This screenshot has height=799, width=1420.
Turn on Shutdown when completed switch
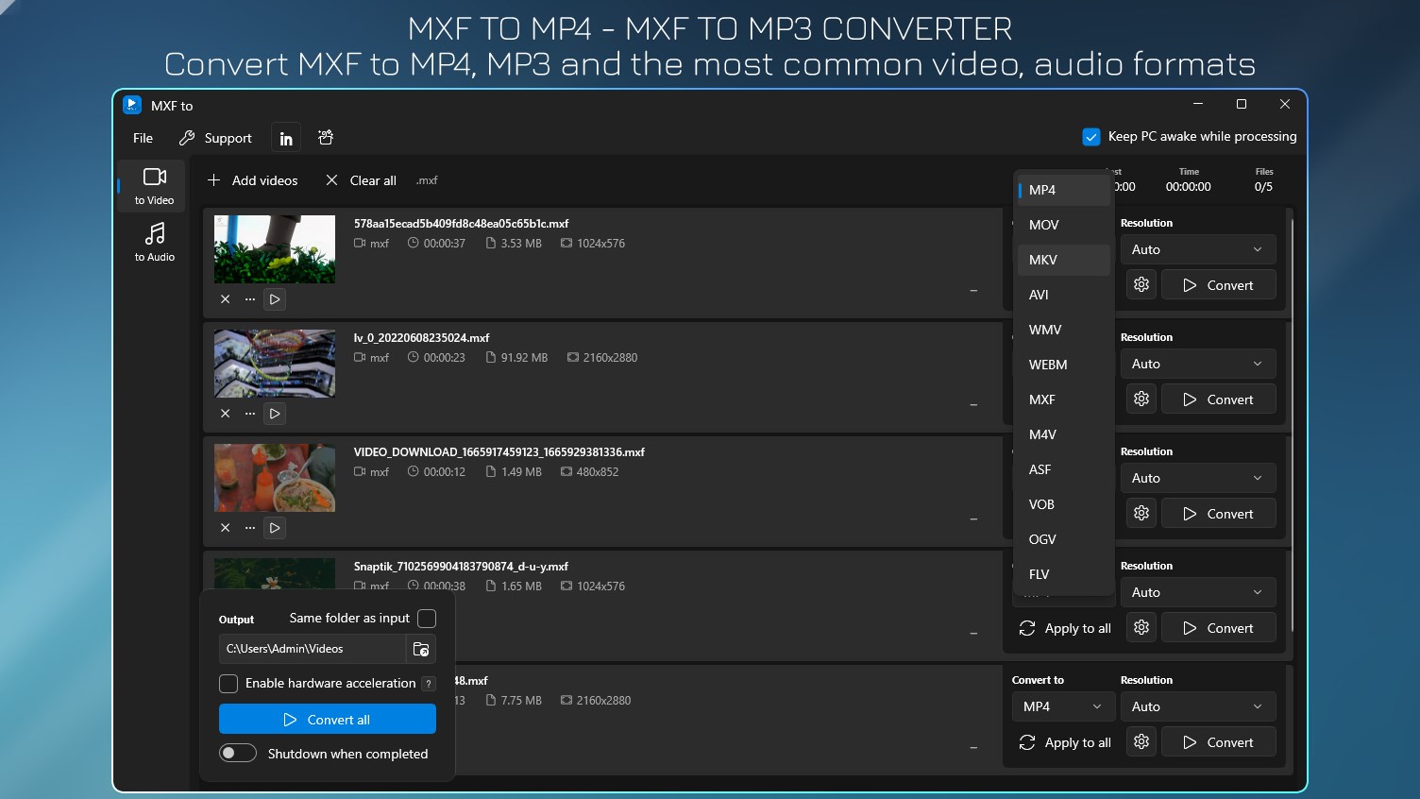click(x=238, y=753)
